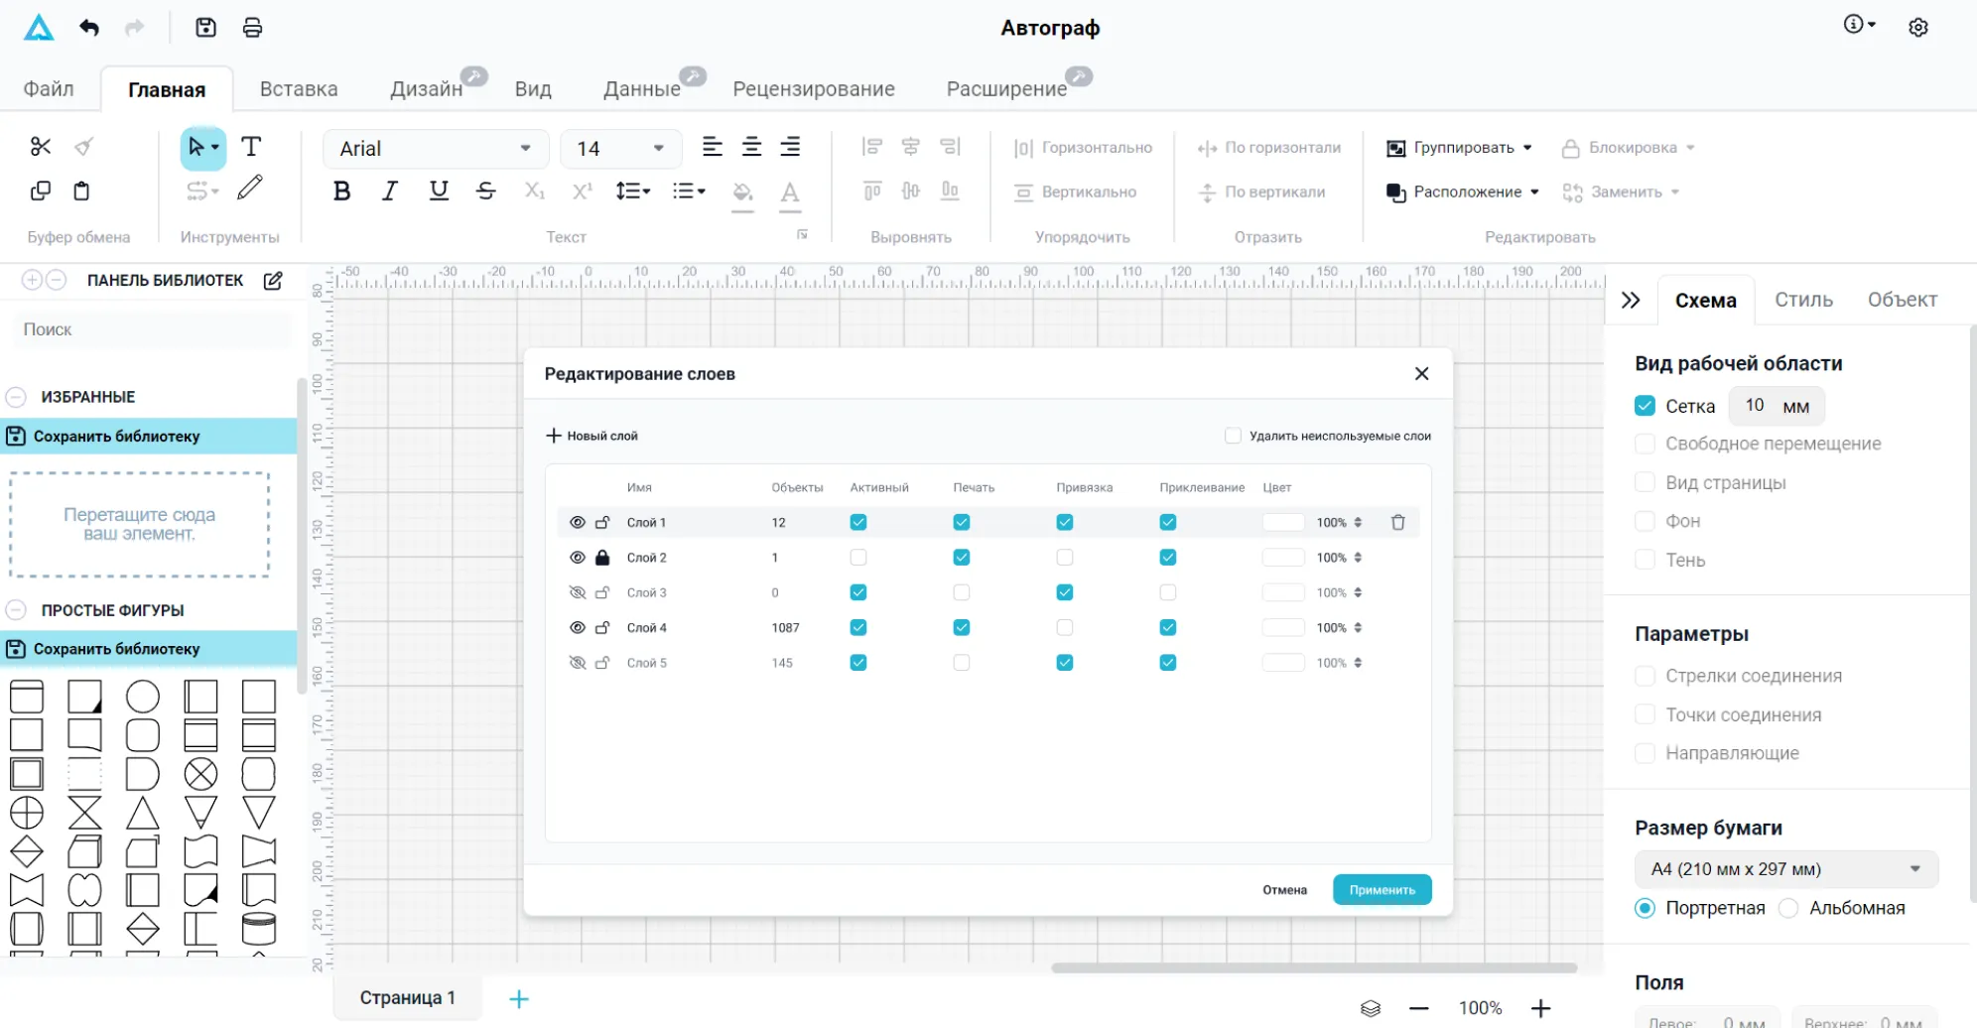Screen dimensions: 1977x1028
Task: Click the Применить button
Action: point(1383,890)
